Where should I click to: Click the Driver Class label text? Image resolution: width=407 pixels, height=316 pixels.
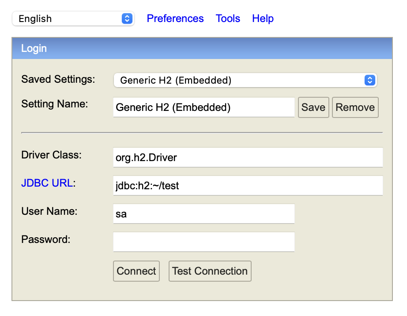point(51,155)
